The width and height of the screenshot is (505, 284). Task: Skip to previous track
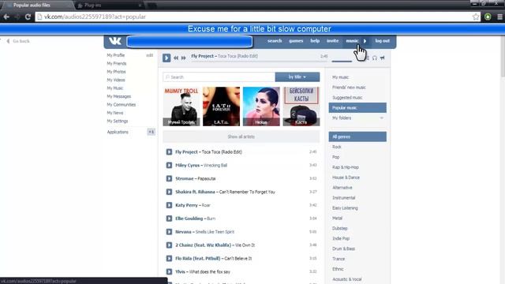tap(176, 58)
